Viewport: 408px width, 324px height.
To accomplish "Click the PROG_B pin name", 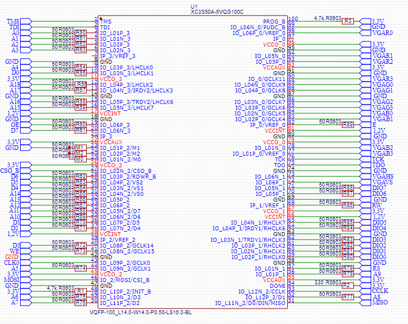I will point(274,22).
